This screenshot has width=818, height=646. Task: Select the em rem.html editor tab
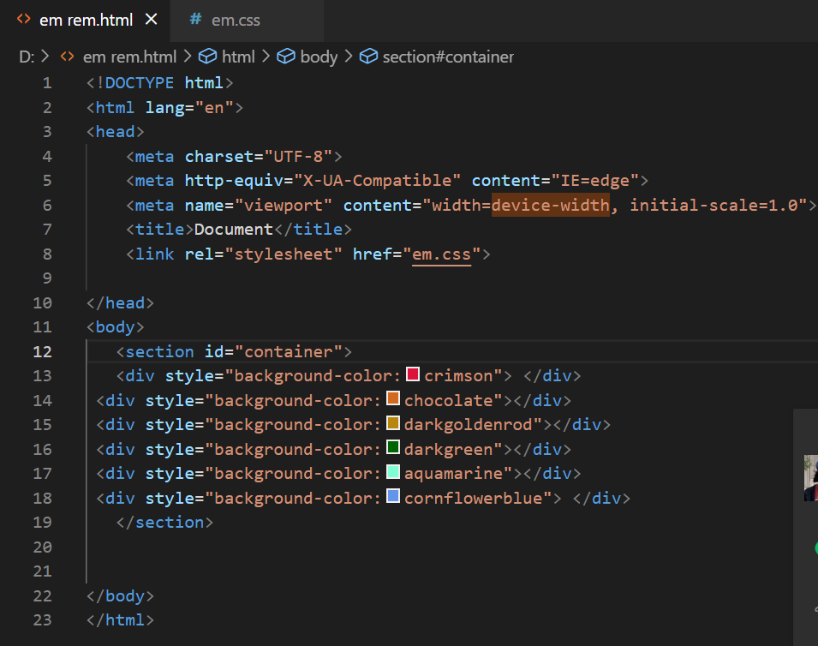(x=87, y=20)
